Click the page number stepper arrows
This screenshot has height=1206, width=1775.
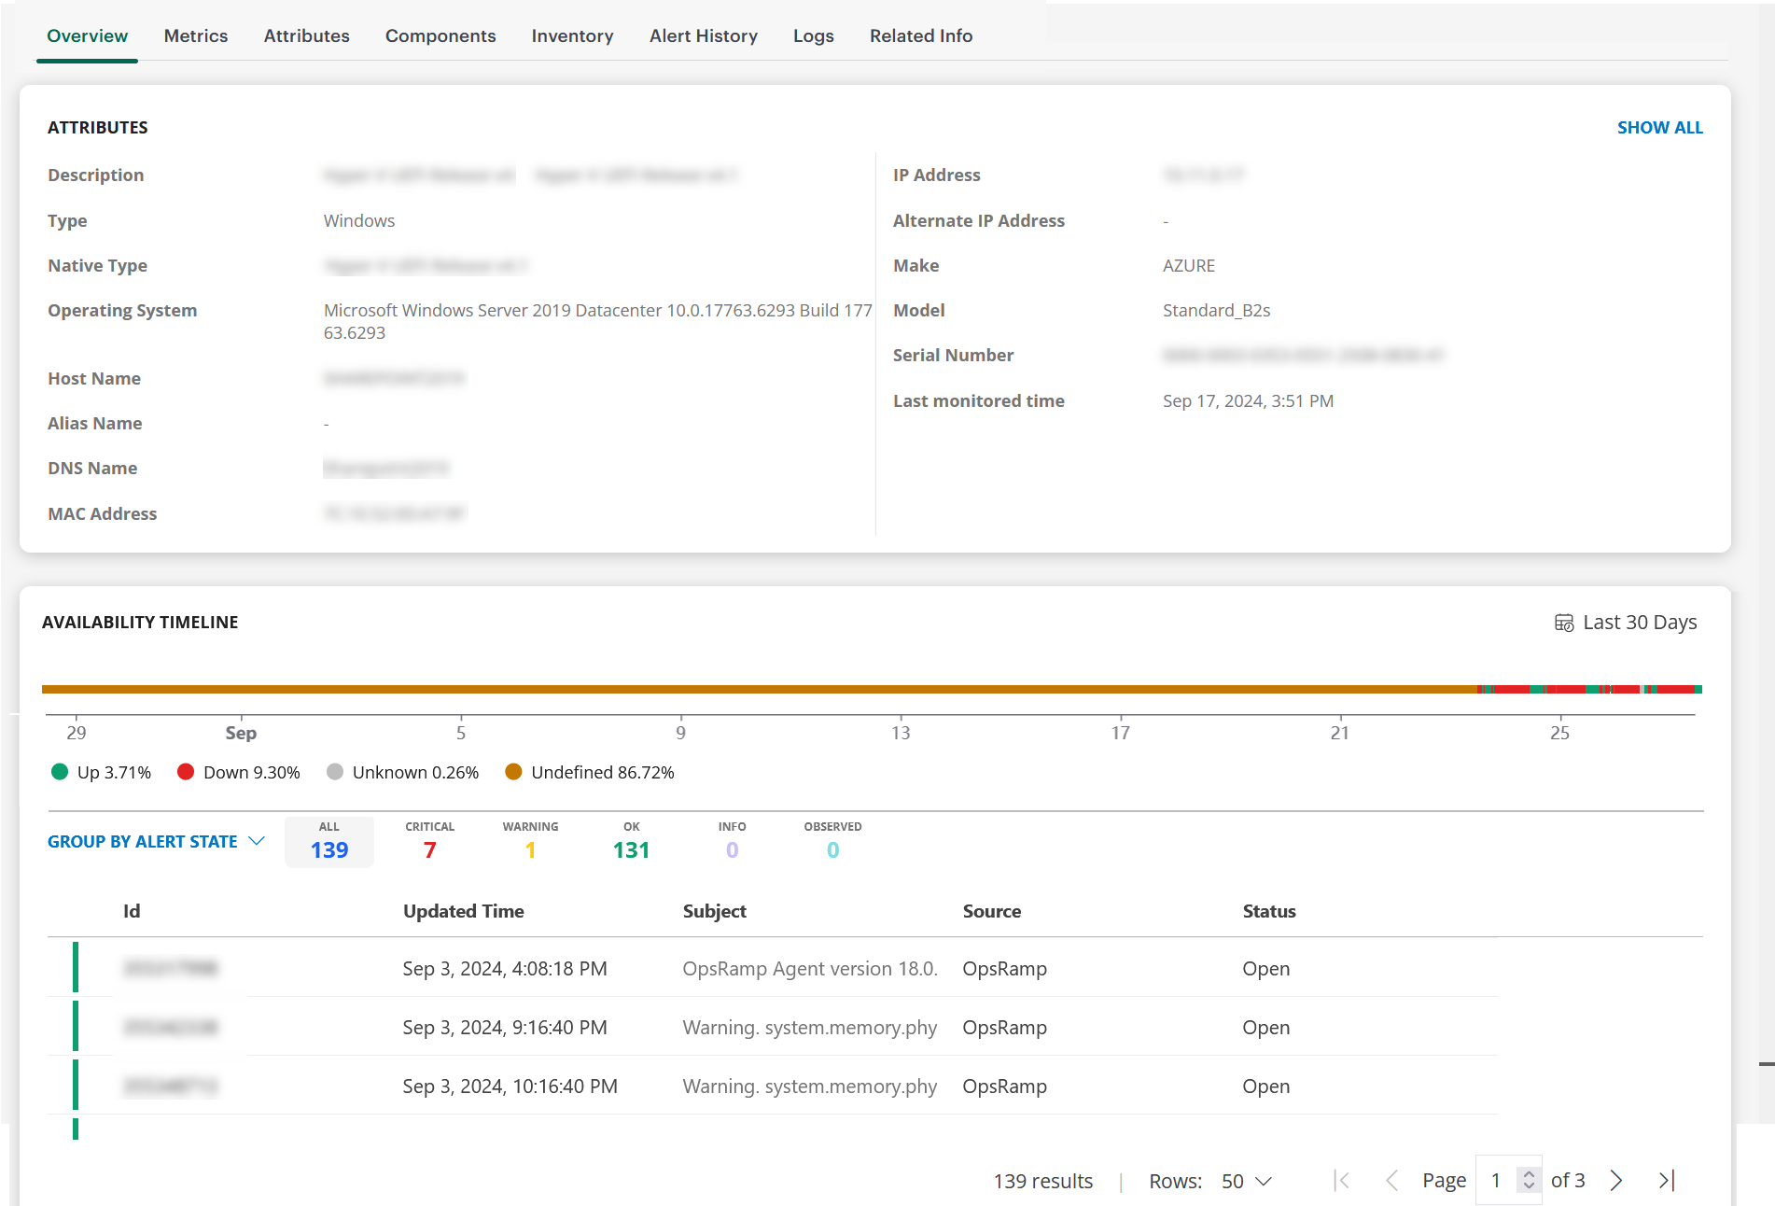coord(1529,1181)
